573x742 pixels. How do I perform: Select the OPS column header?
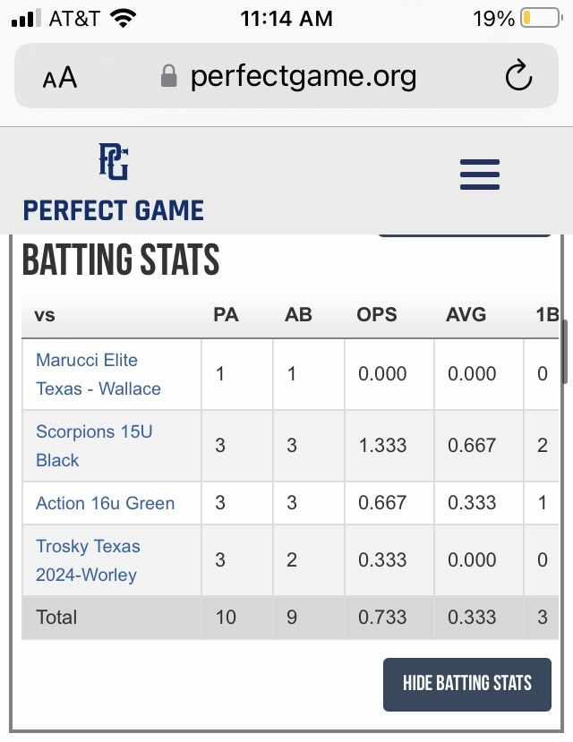pos(377,315)
